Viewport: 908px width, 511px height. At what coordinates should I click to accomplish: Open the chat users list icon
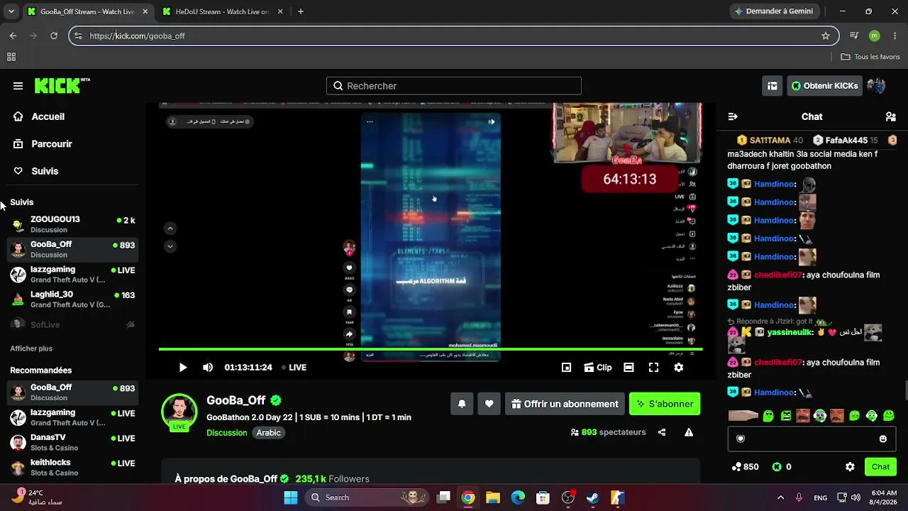891,116
